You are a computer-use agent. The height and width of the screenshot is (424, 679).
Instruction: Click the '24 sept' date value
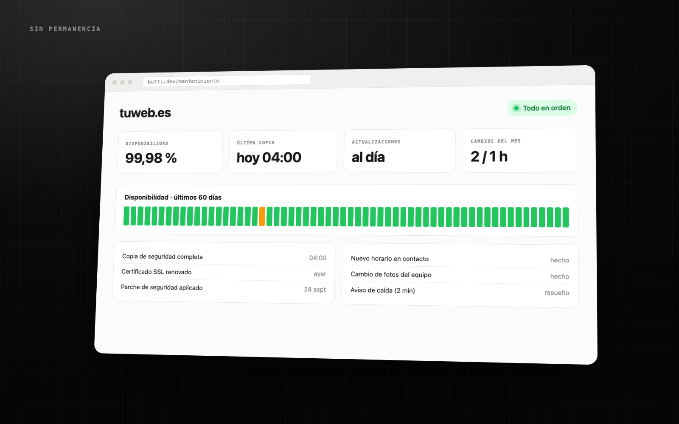click(315, 289)
